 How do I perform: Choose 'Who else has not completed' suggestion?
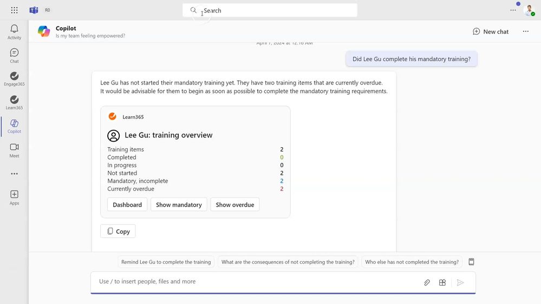412,262
